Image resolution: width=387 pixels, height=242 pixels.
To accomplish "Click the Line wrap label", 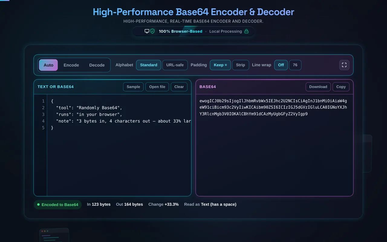I will (262, 65).
